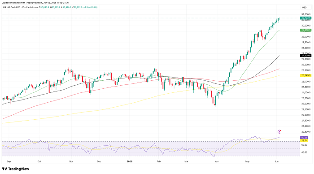The width and height of the screenshot is (314, 174).
Task: Click the green moving average label 29,610.5
Action: (305, 30)
